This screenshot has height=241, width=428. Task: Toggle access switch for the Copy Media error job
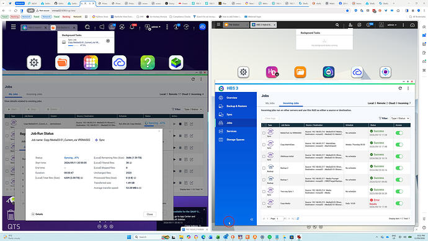pyautogui.click(x=399, y=203)
